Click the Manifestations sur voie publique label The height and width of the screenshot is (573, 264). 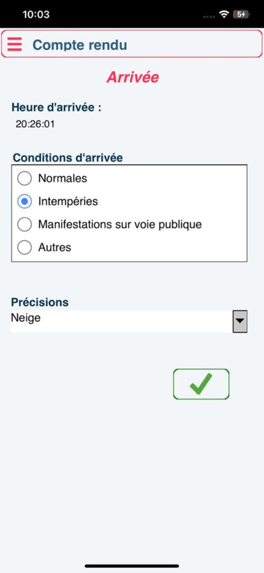point(120,224)
